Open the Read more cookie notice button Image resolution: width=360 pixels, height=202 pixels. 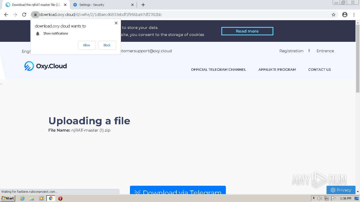click(x=247, y=31)
